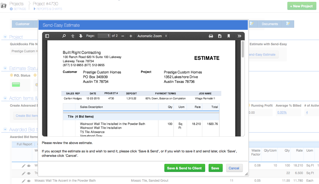Screen dimensions: 319x184
Task: Switch to the Customer tab
Action: point(23,24)
